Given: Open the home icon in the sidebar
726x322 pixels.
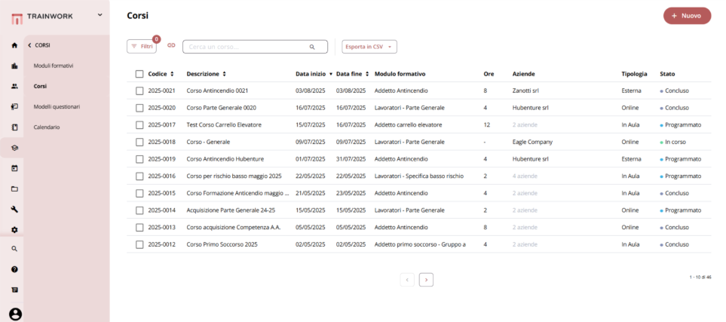Looking at the screenshot, I should pyautogui.click(x=14, y=45).
